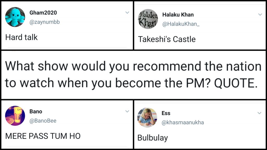
Task: Select the "MERE PASS TUM HO" tweet
Action: 43,136
